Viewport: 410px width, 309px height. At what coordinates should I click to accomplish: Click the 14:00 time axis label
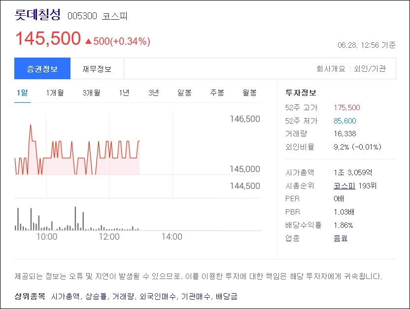pos(172,237)
